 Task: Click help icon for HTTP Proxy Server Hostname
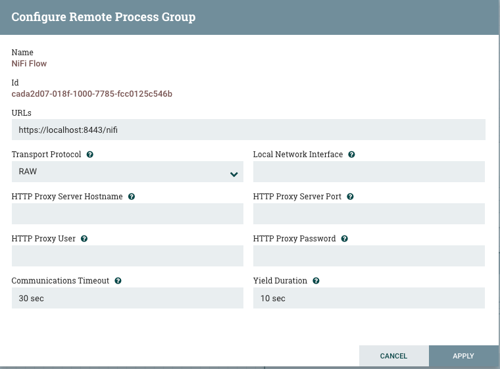tap(132, 197)
